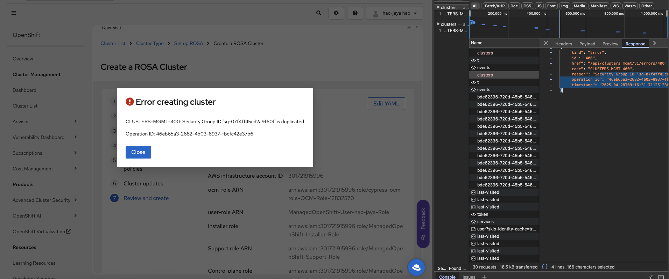The width and height of the screenshot is (669, 279).
Task: Toggle the Font network filter
Action: 551,6
